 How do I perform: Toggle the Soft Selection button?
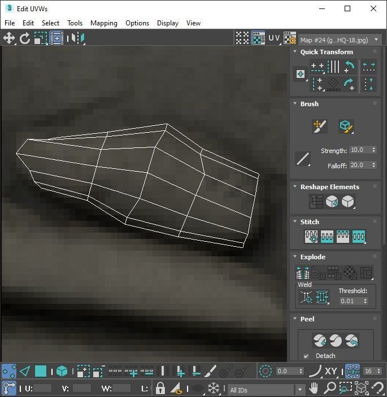(266, 371)
